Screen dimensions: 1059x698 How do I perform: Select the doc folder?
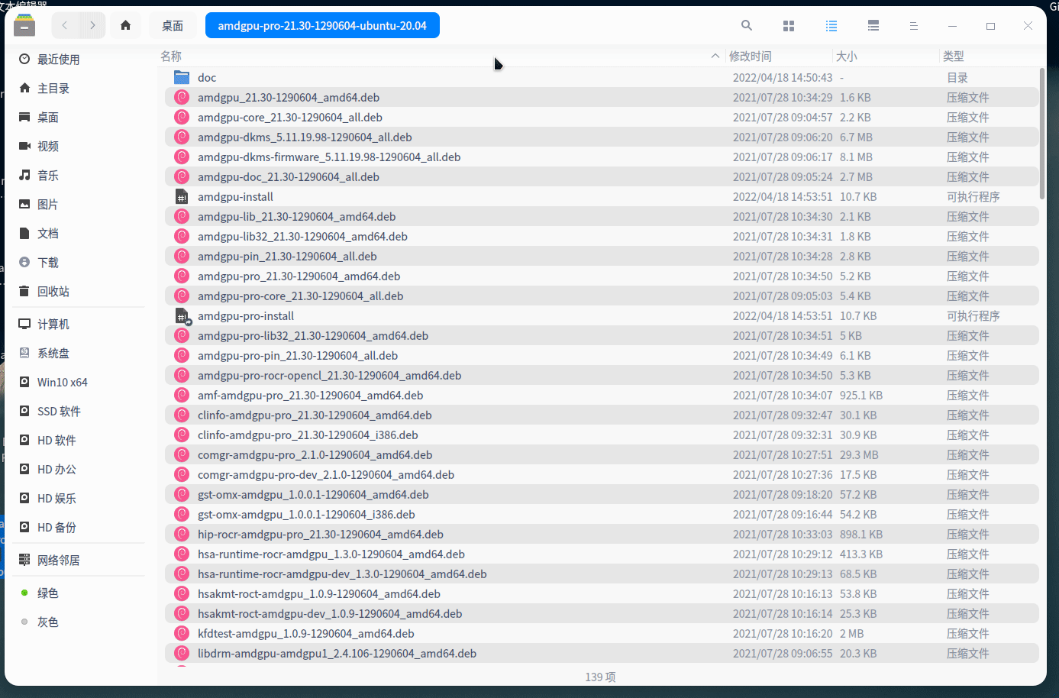(602, 78)
